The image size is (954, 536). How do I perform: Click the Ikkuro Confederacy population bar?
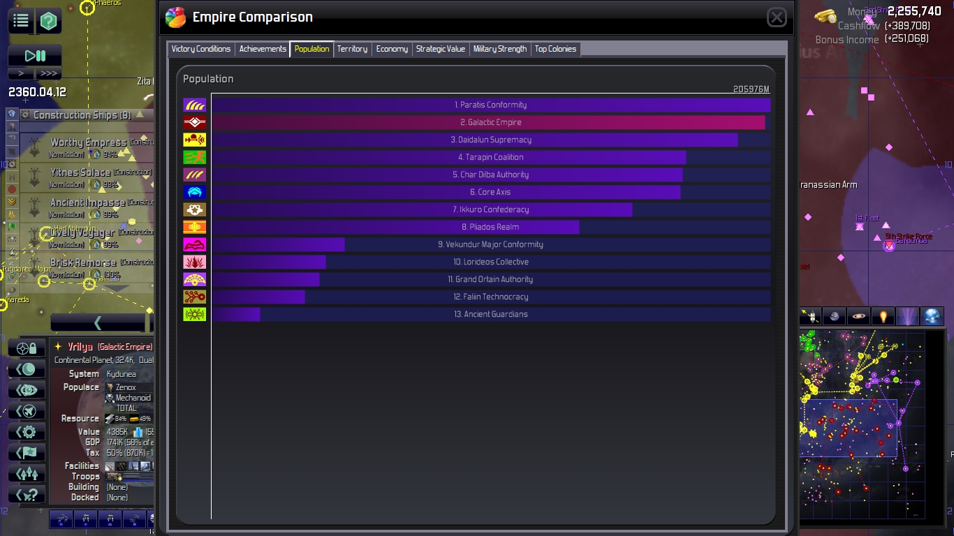[491, 209]
